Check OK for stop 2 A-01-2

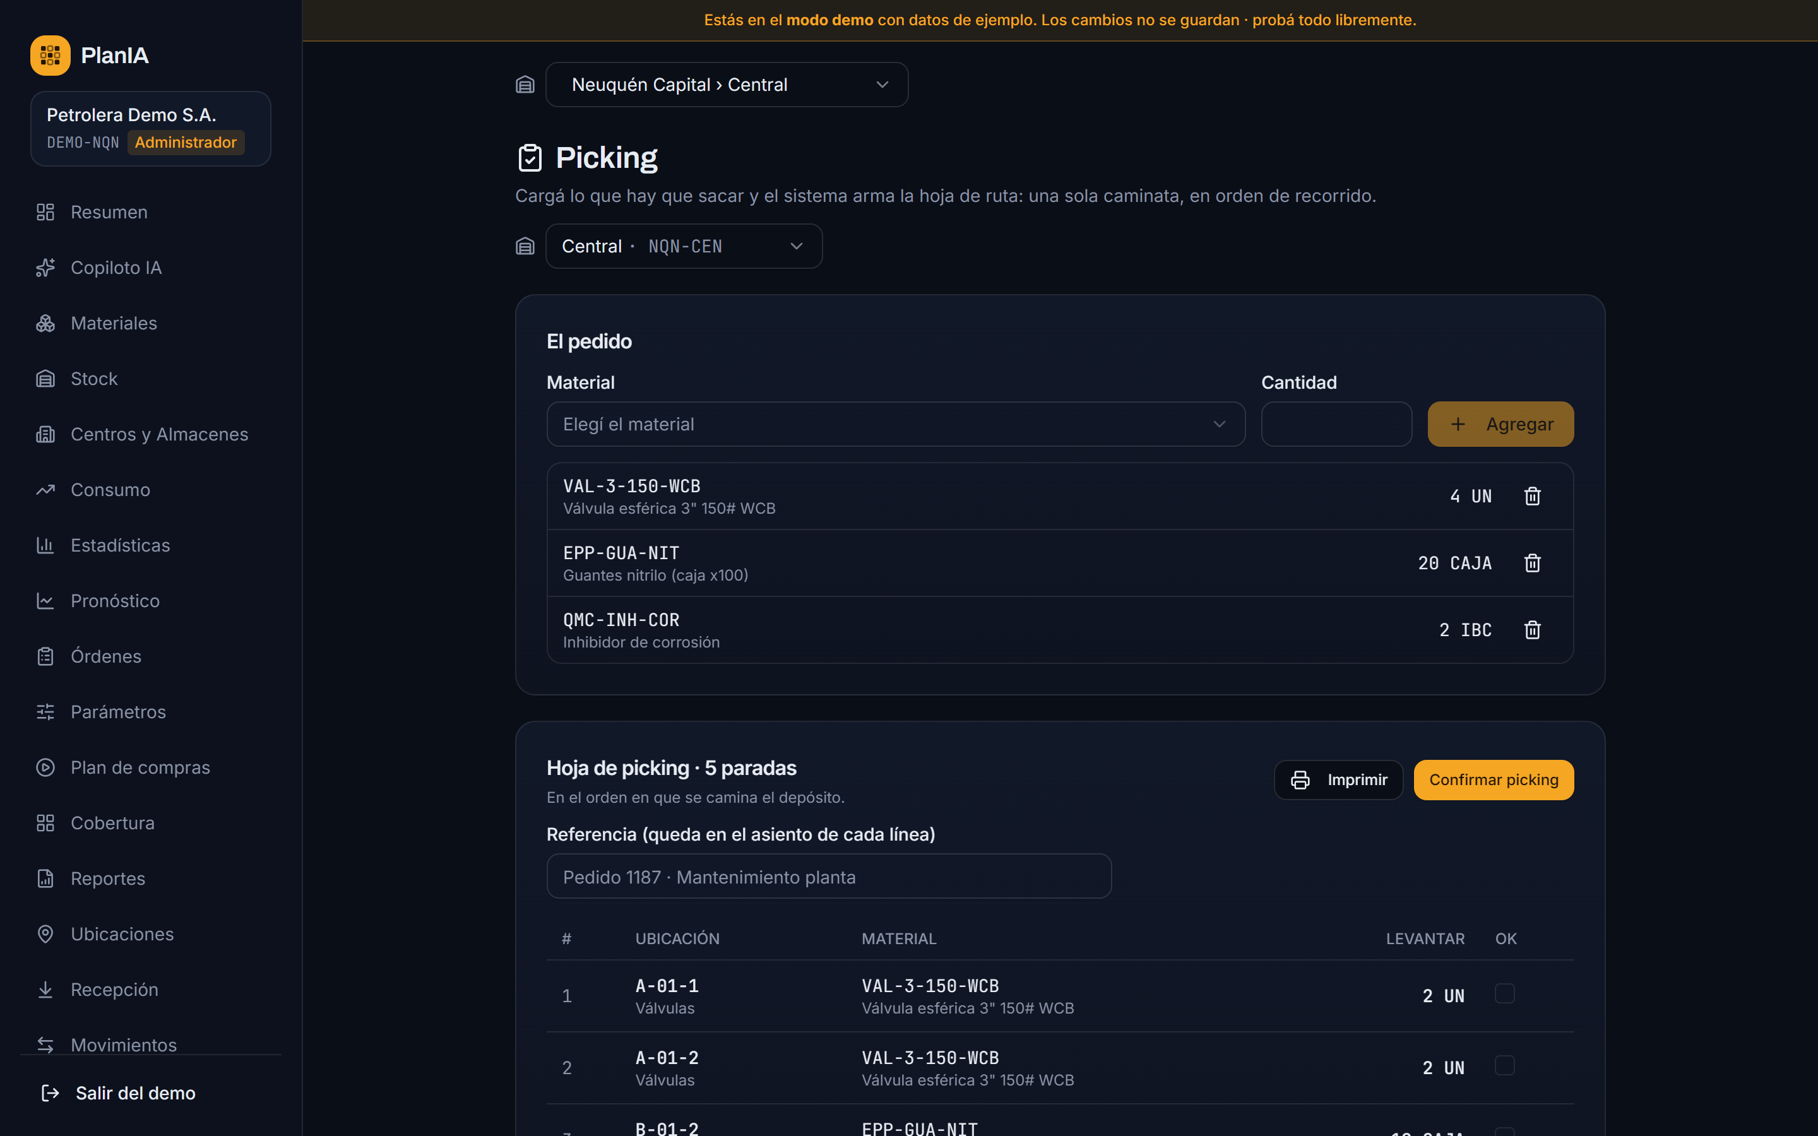point(1505,1065)
